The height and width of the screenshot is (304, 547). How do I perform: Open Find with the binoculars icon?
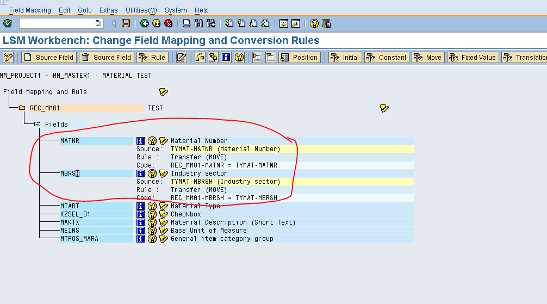(198, 23)
